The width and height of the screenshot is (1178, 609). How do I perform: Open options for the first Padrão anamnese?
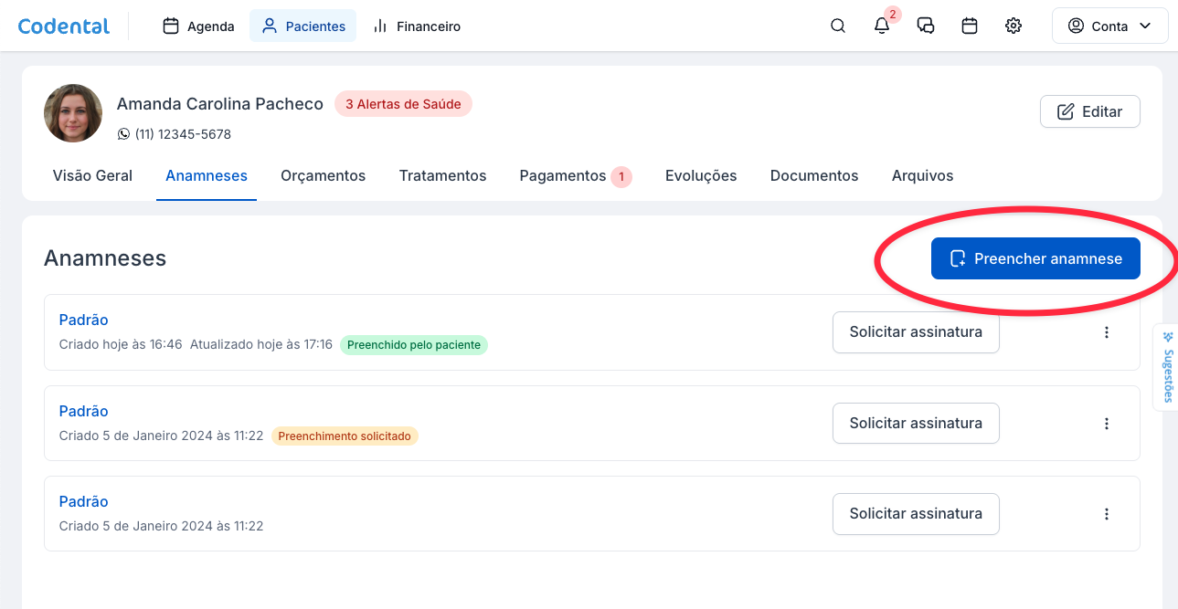coord(1106,332)
